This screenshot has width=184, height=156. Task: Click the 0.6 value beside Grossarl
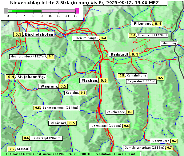click(x=12, y=149)
